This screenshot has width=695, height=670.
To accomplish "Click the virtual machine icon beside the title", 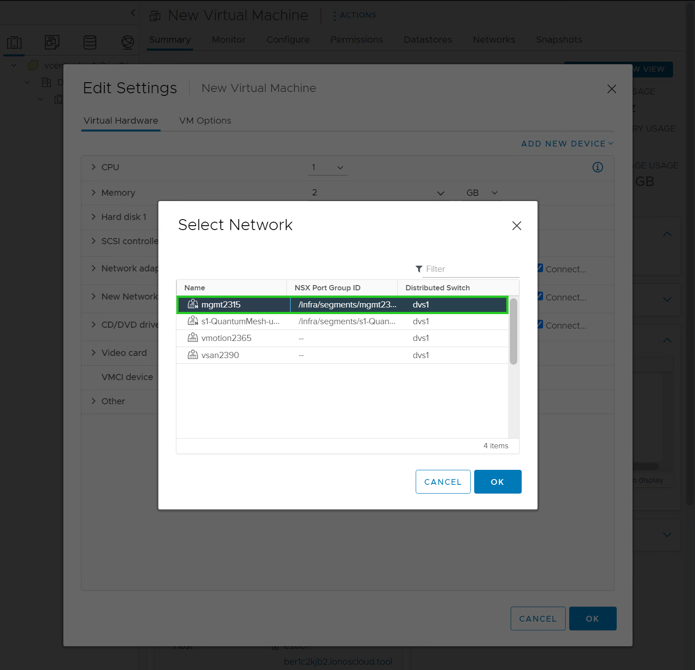I will coord(155,16).
